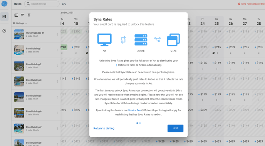Select the Blue Building 2 listing name
Image resolution: width=265 pixels, height=146 pixels.
(x=34, y=64)
